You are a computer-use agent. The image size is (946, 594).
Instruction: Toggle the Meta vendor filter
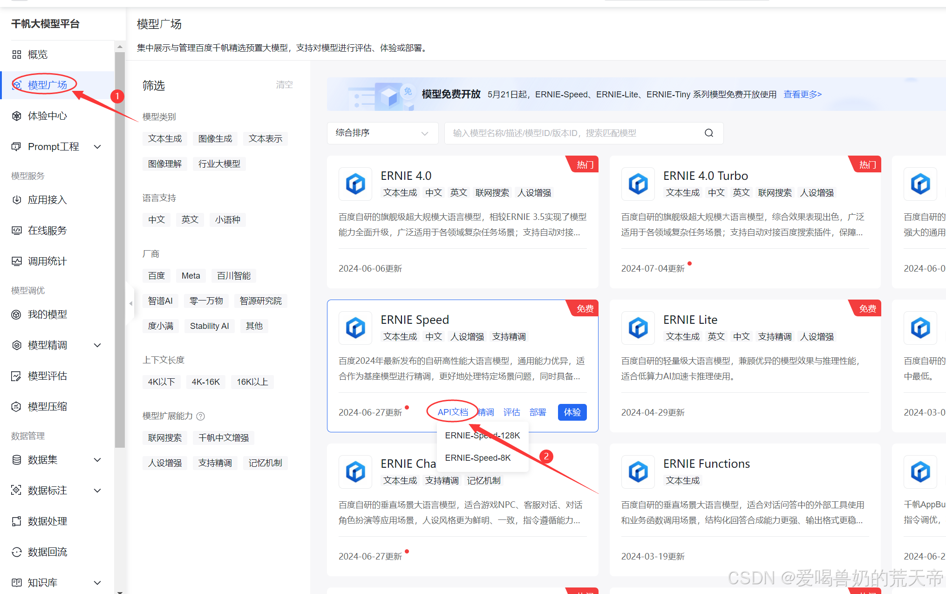point(191,276)
